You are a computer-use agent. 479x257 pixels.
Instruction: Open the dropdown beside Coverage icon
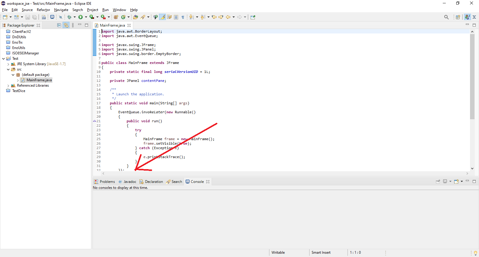point(97,17)
